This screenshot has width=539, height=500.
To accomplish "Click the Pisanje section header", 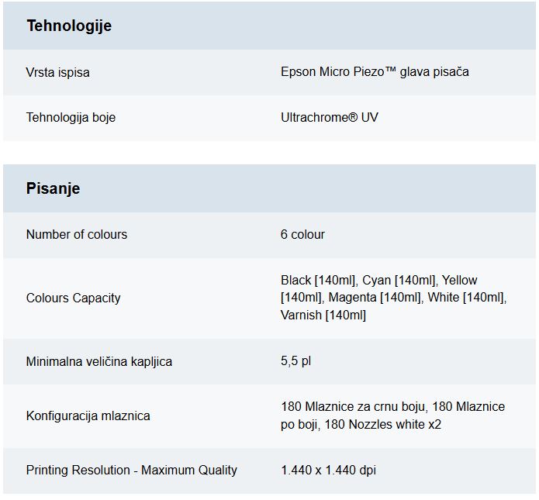I will 53,188.
